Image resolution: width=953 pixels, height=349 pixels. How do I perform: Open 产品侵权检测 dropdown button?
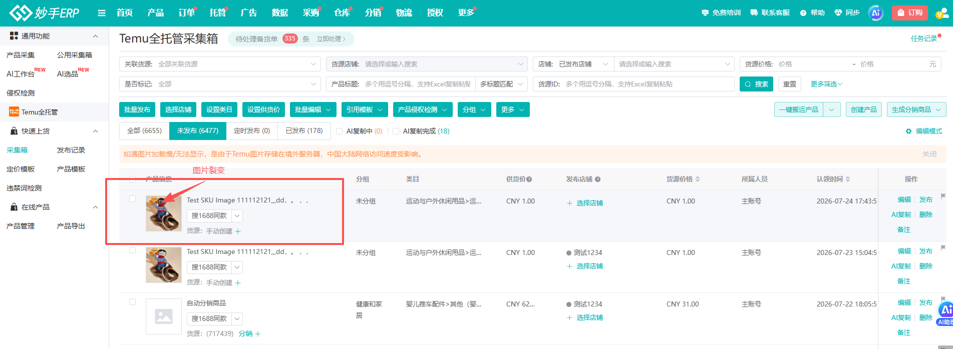tap(423, 109)
